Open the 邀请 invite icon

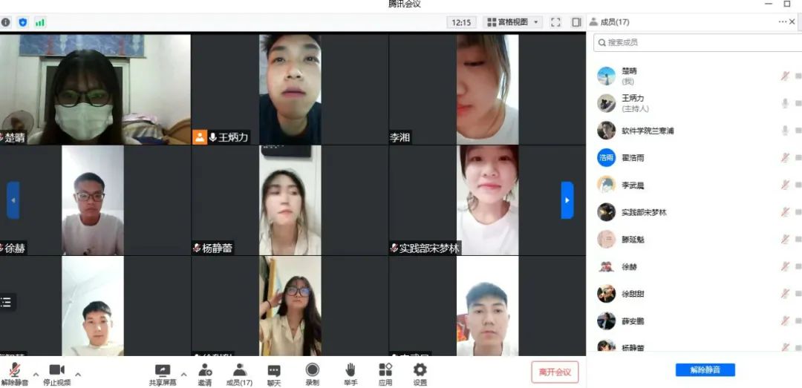[205, 370]
